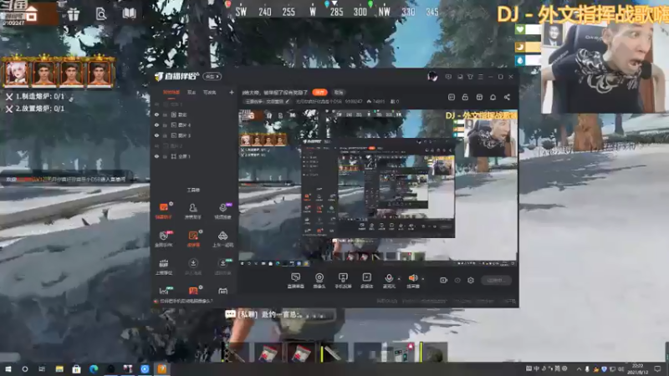Image resolution: width=669 pixels, height=376 pixels.
Task: Select the fourth teammate portrait
Action: coord(99,72)
